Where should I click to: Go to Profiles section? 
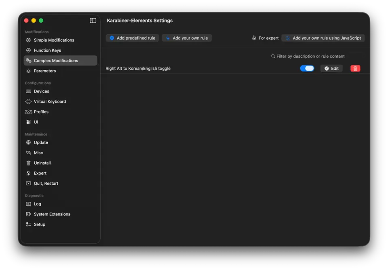60,112
